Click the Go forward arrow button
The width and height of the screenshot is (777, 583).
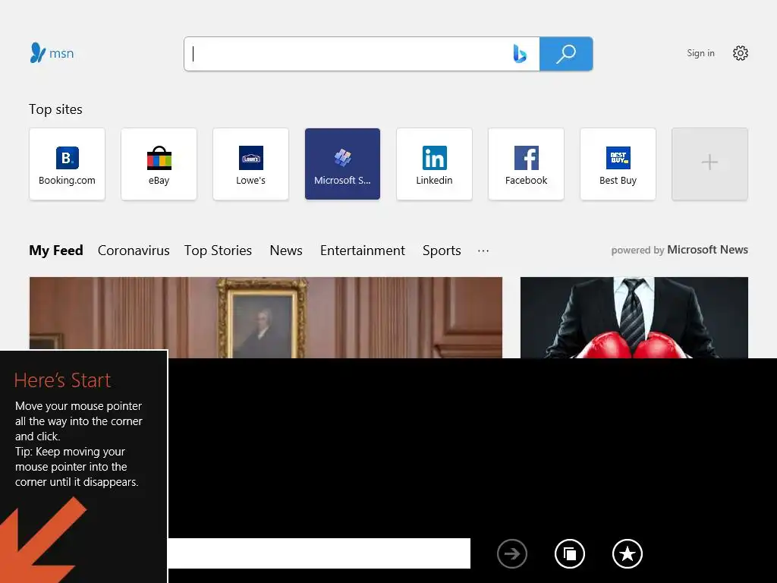[512, 553]
